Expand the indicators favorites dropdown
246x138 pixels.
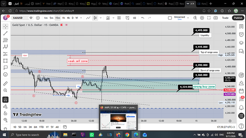click(113, 18)
